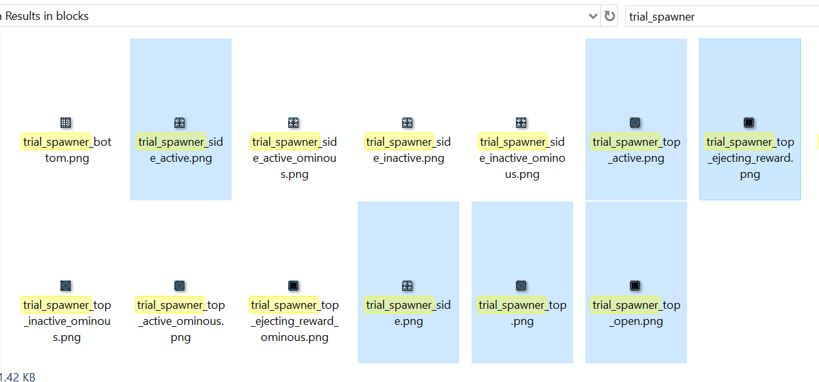Select the trial_spawner_top_inactive_ominous.png icon
Screen dimensions: 819x382
[66, 285]
